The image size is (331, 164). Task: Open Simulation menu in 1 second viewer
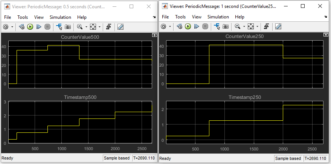[x=218, y=17]
